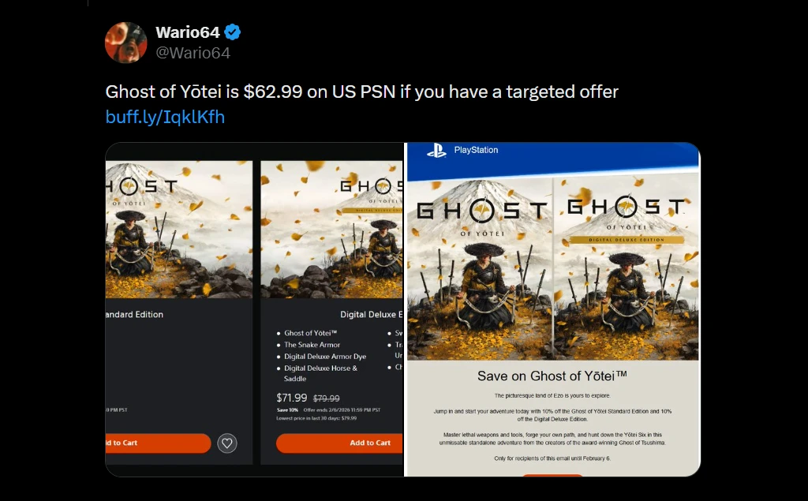Click the Digital Deluxe cover in PlayStation email

coord(626,267)
